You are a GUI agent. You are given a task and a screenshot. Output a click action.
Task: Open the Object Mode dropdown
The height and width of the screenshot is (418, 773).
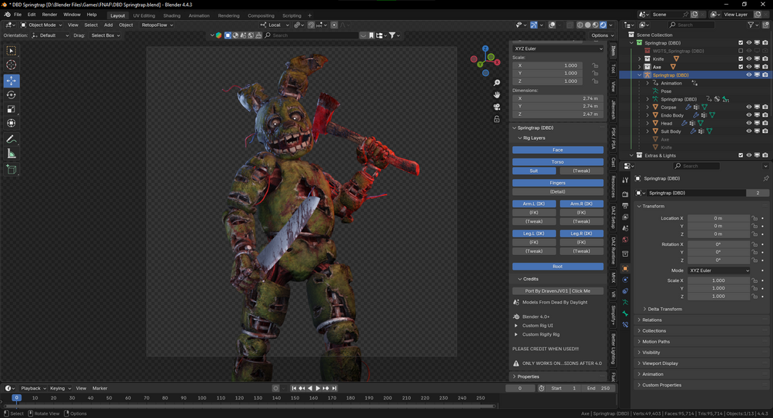43,25
